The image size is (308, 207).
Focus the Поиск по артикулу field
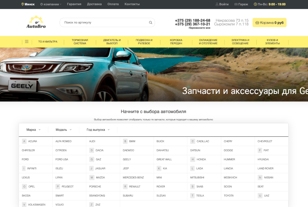104,22
